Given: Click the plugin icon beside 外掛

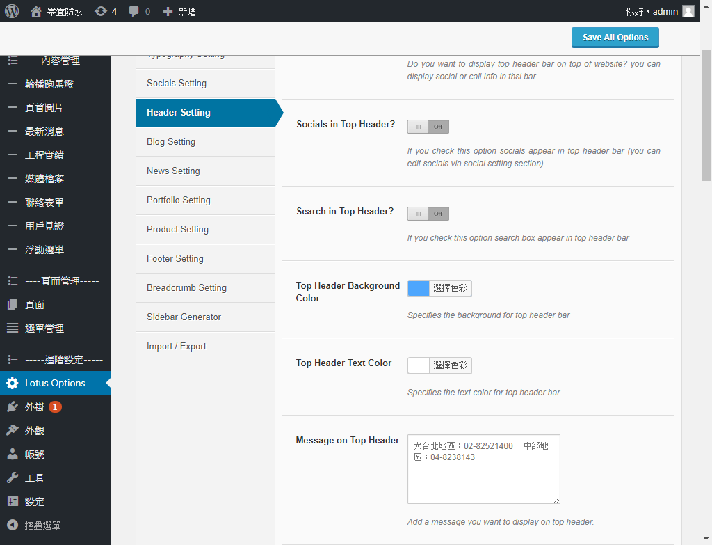Looking at the screenshot, I should pyautogui.click(x=13, y=406).
